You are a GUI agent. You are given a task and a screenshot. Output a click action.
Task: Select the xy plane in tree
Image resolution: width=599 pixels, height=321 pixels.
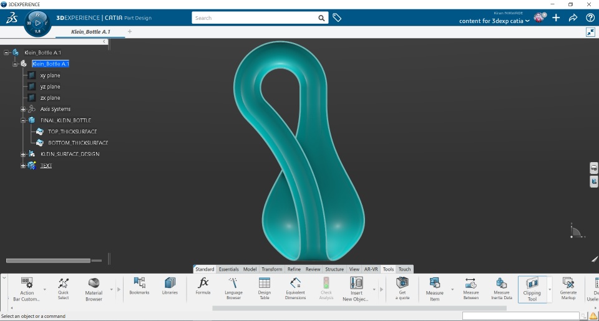[x=50, y=75]
